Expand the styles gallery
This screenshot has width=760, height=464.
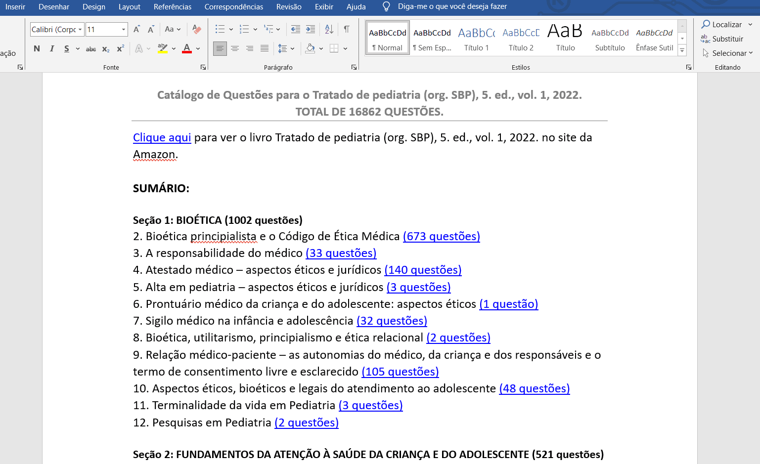pyautogui.click(x=682, y=50)
